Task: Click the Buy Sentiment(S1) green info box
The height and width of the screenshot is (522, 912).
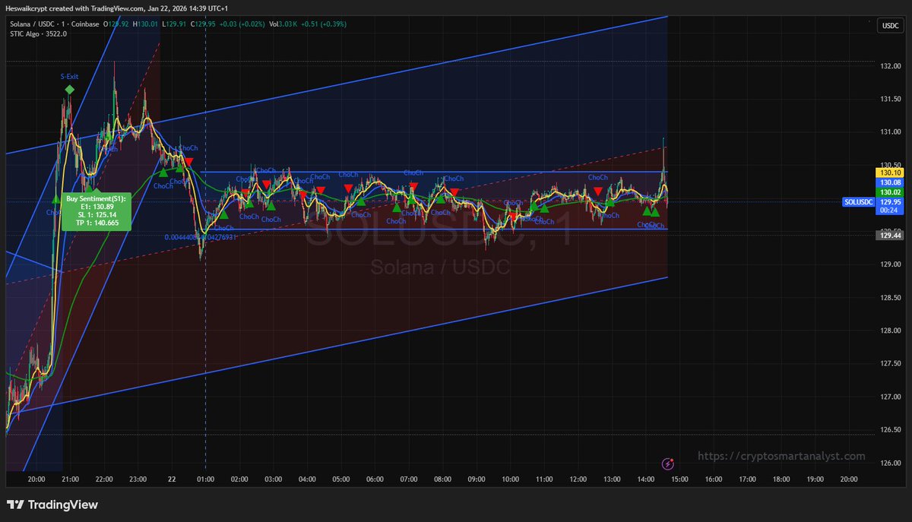Action: click(x=97, y=211)
